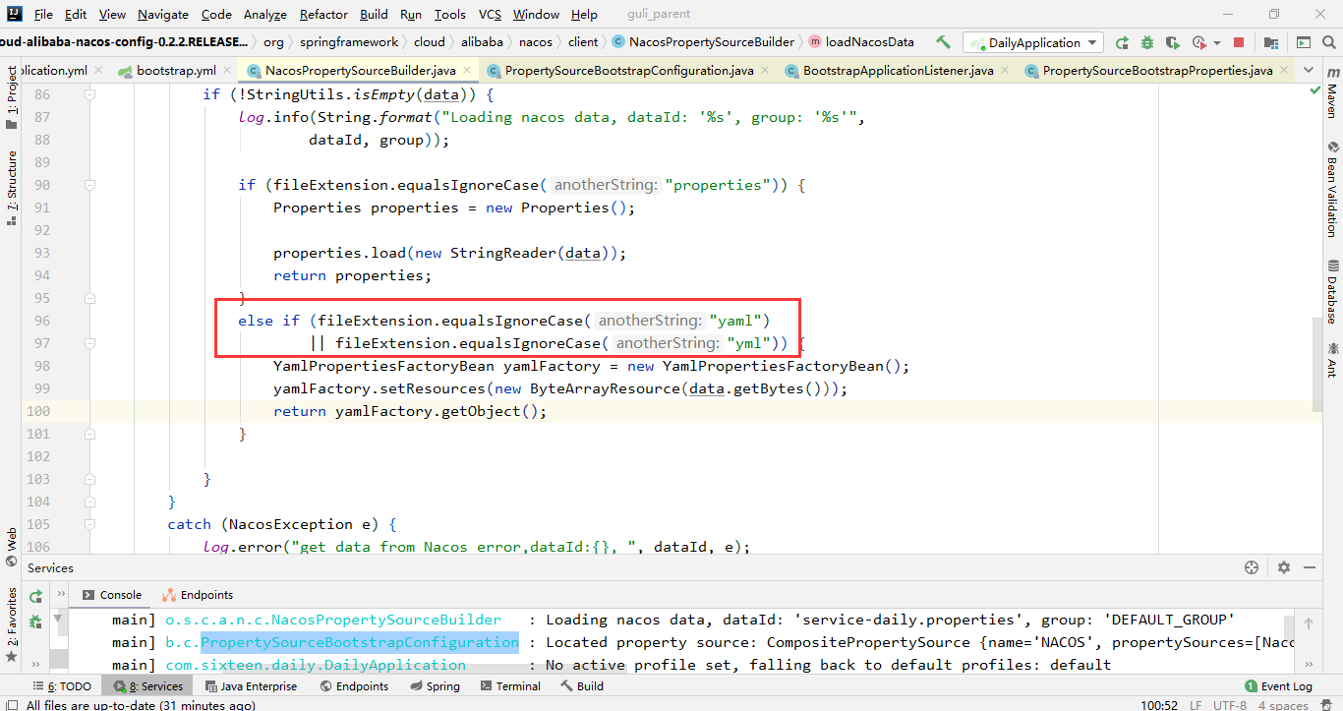
Task: Debug the service in the Services panel
Action: click(x=35, y=622)
